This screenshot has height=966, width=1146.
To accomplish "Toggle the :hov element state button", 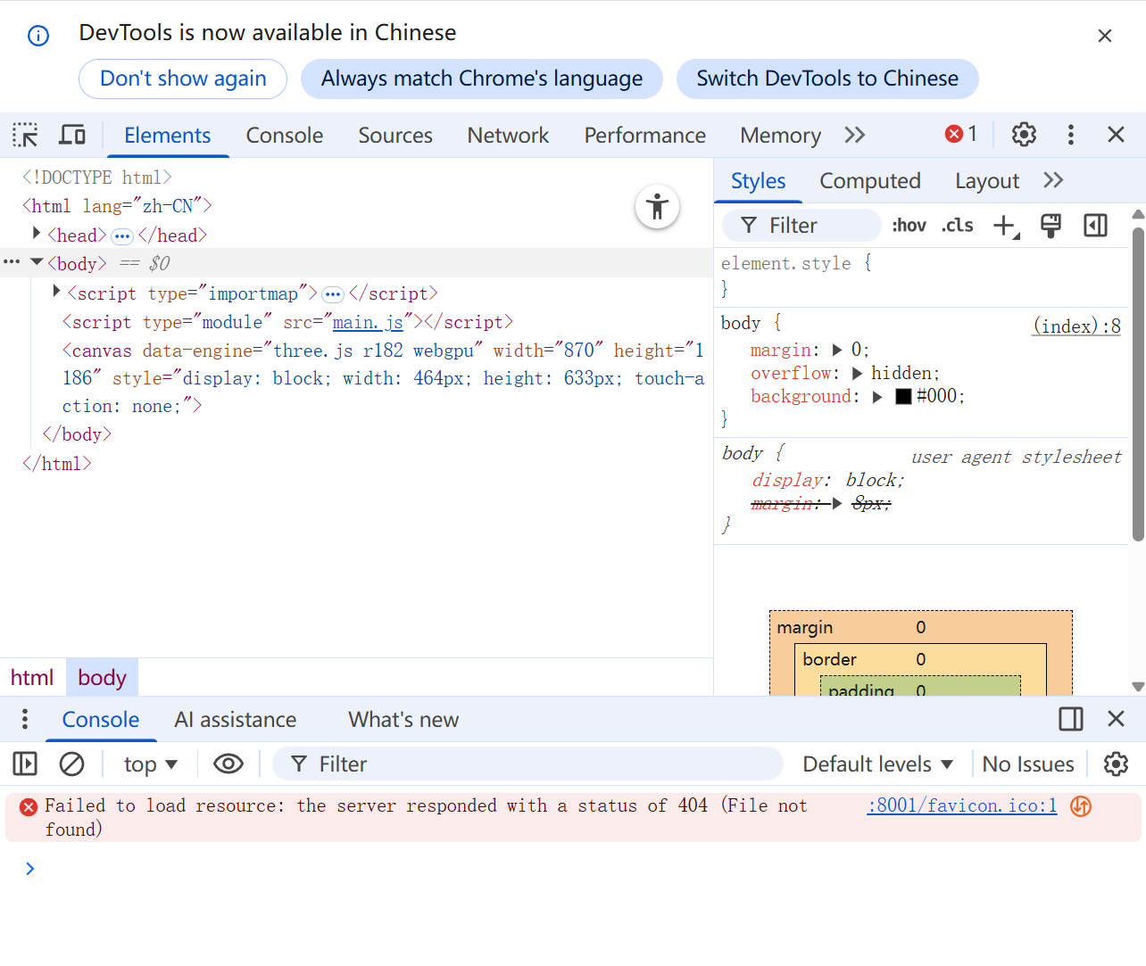I will (x=909, y=226).
